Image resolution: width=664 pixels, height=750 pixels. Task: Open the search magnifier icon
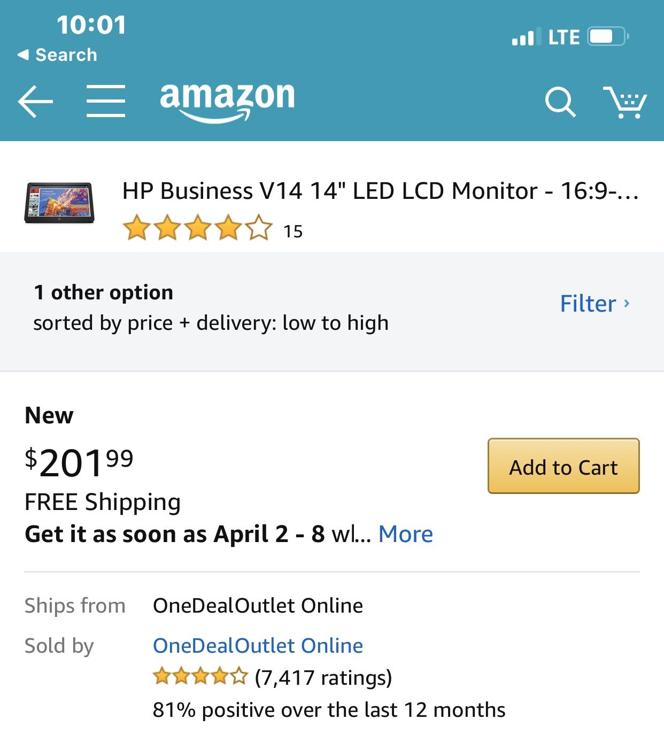559,102
